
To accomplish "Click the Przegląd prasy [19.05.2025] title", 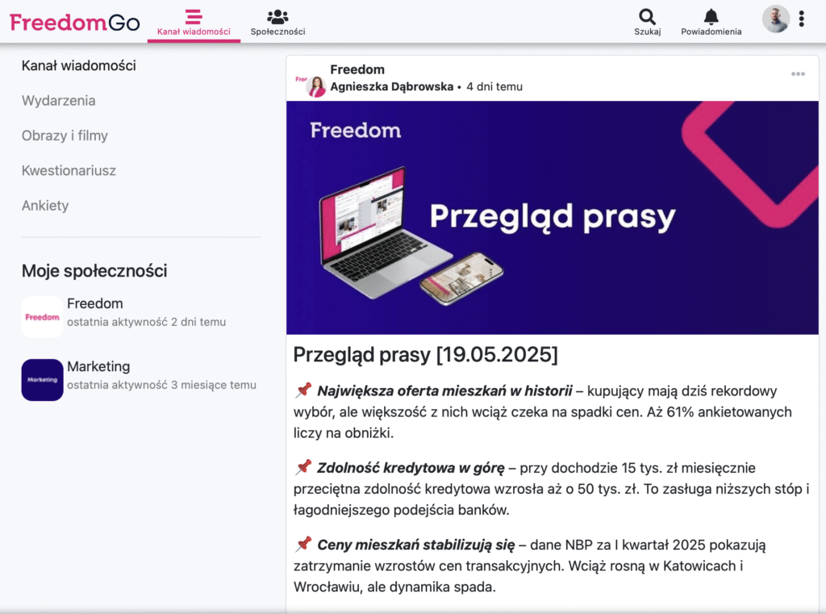I will (425, 355).
